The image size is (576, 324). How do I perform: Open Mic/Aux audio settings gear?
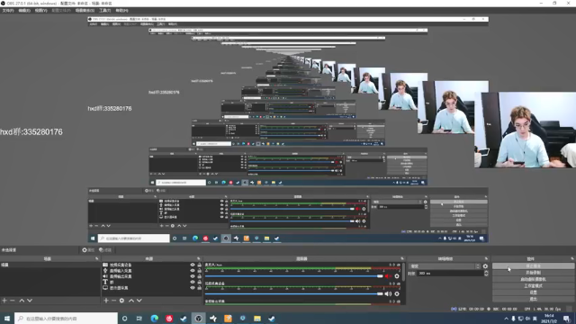click(x=397, y=276)
